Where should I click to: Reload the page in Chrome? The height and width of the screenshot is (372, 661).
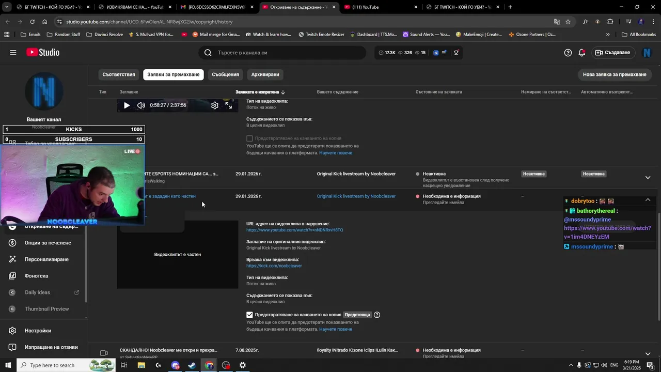32,22
